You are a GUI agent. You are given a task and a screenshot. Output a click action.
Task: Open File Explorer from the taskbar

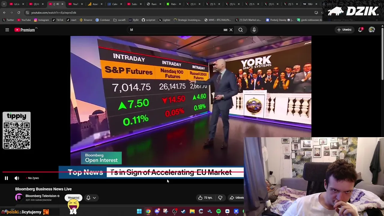coord(192,211)
